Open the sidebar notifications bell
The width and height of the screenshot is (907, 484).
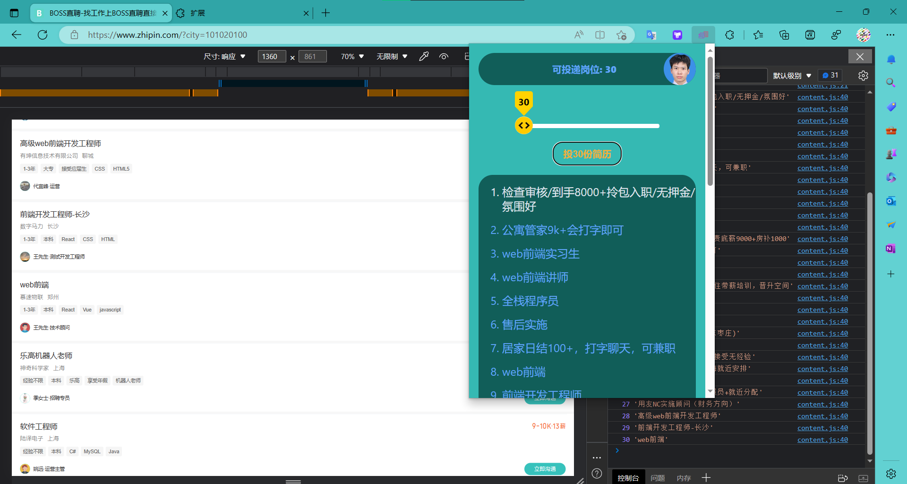[x=891, y=59]
